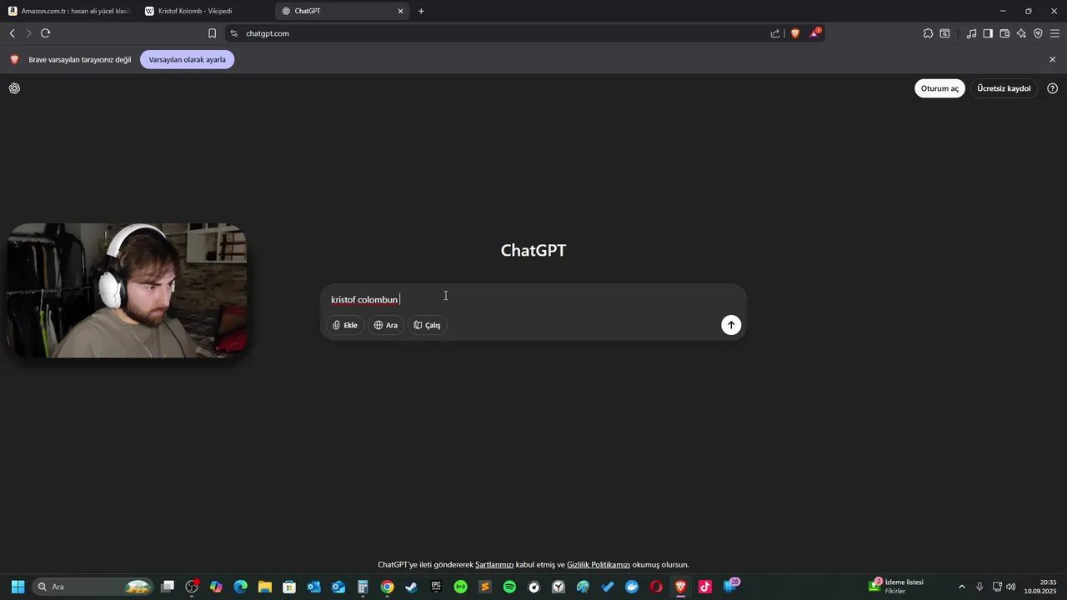This screenshot has width=1067, height=600.
Task: Open the Brave VPN shield icon
Action: (1038, 33)
